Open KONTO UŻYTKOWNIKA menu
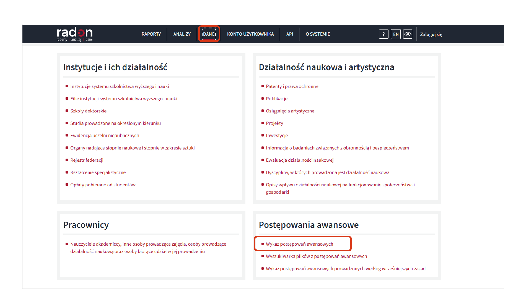528x297 pixels. [x=250, y=34]
